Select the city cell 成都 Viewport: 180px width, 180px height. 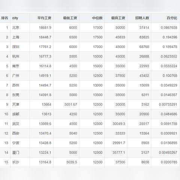[16, 114]
